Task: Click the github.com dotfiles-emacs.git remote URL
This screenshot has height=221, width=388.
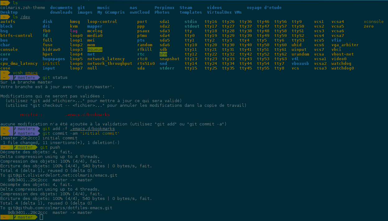Action: pyautogui.click(x=59, y=208)
